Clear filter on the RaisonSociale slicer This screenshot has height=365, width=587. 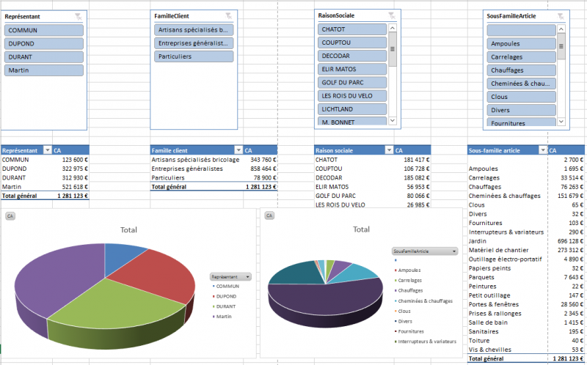(x=392, y=15)
